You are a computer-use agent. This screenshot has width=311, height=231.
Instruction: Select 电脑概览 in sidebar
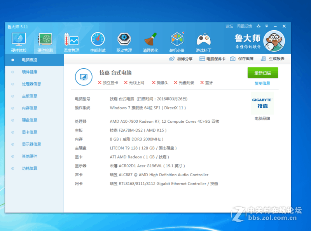point(34,60)
